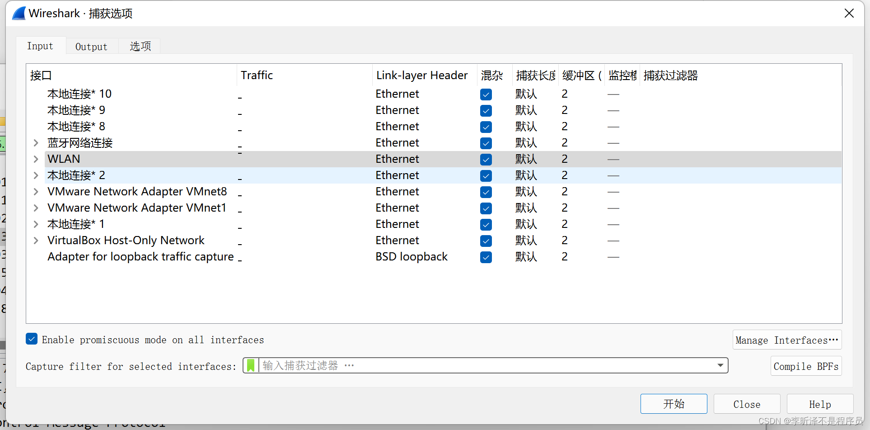Click the green bookmark filter icon
This screenshot has width=870, height=430.
coord(251,365)
